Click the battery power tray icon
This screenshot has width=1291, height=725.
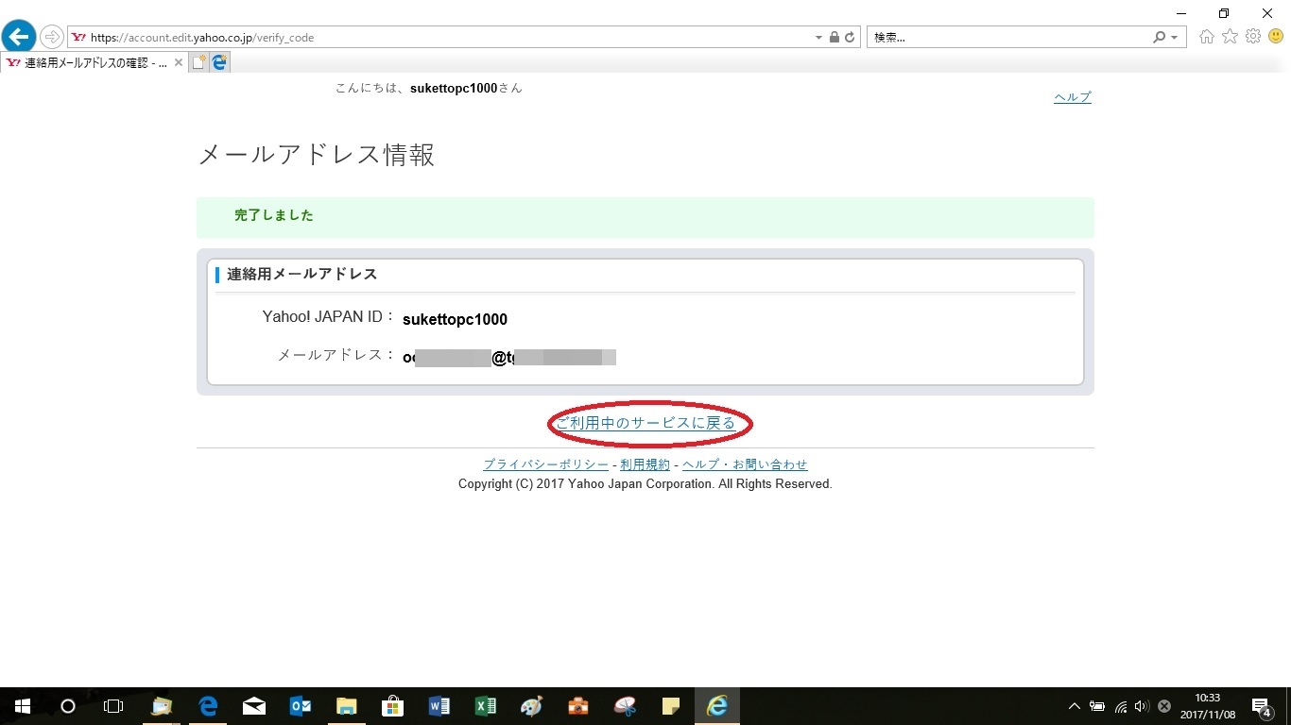click(x=1097, y=706)
